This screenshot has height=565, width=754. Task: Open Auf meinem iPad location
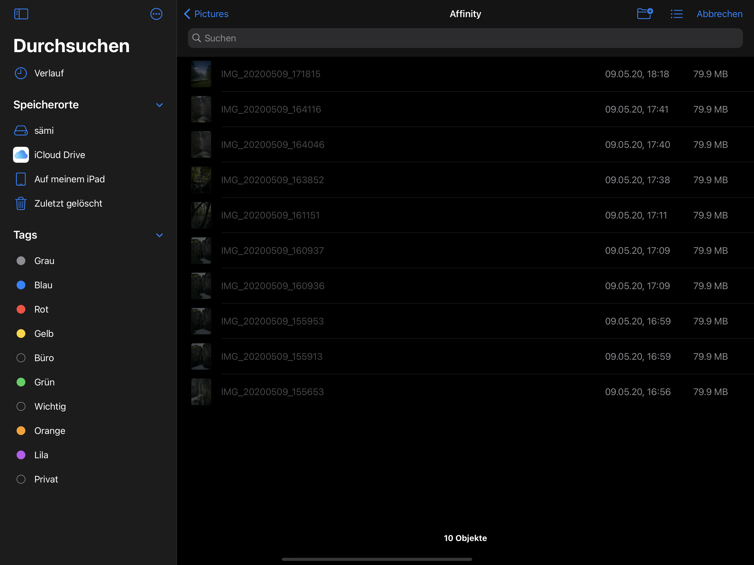tap(88, 179)
